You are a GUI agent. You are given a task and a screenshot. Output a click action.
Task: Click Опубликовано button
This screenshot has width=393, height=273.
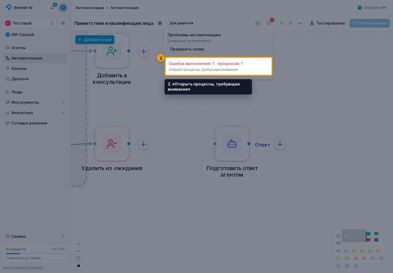[370, 23]
